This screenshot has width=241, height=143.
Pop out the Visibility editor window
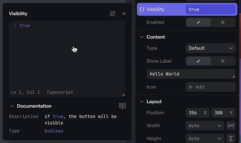[113, 14]
